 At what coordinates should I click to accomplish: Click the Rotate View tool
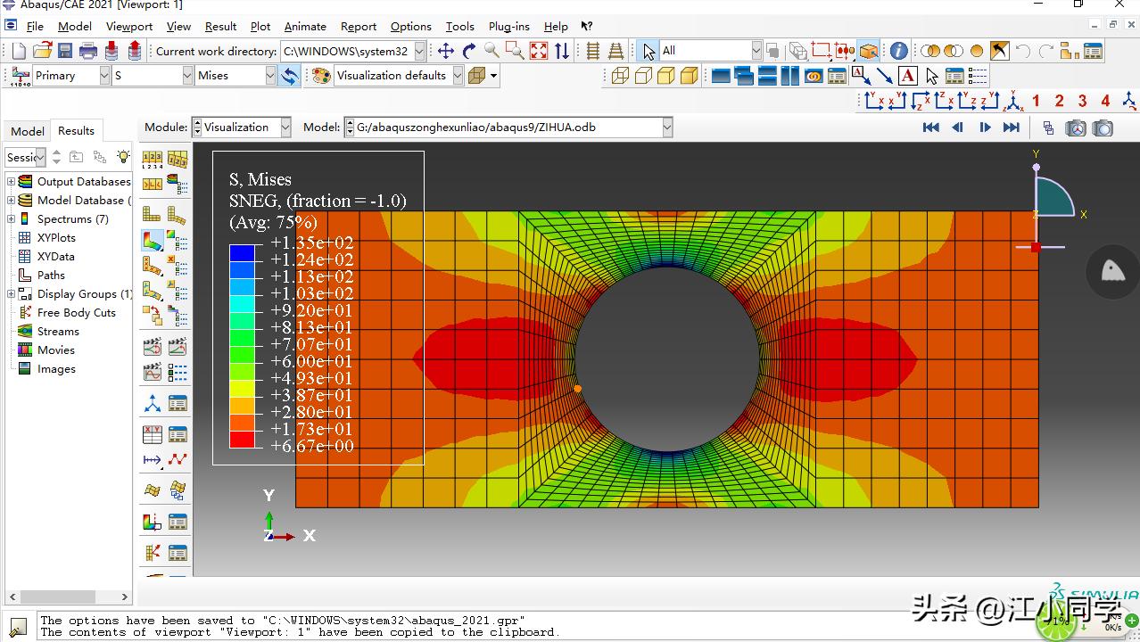point(468,51)
